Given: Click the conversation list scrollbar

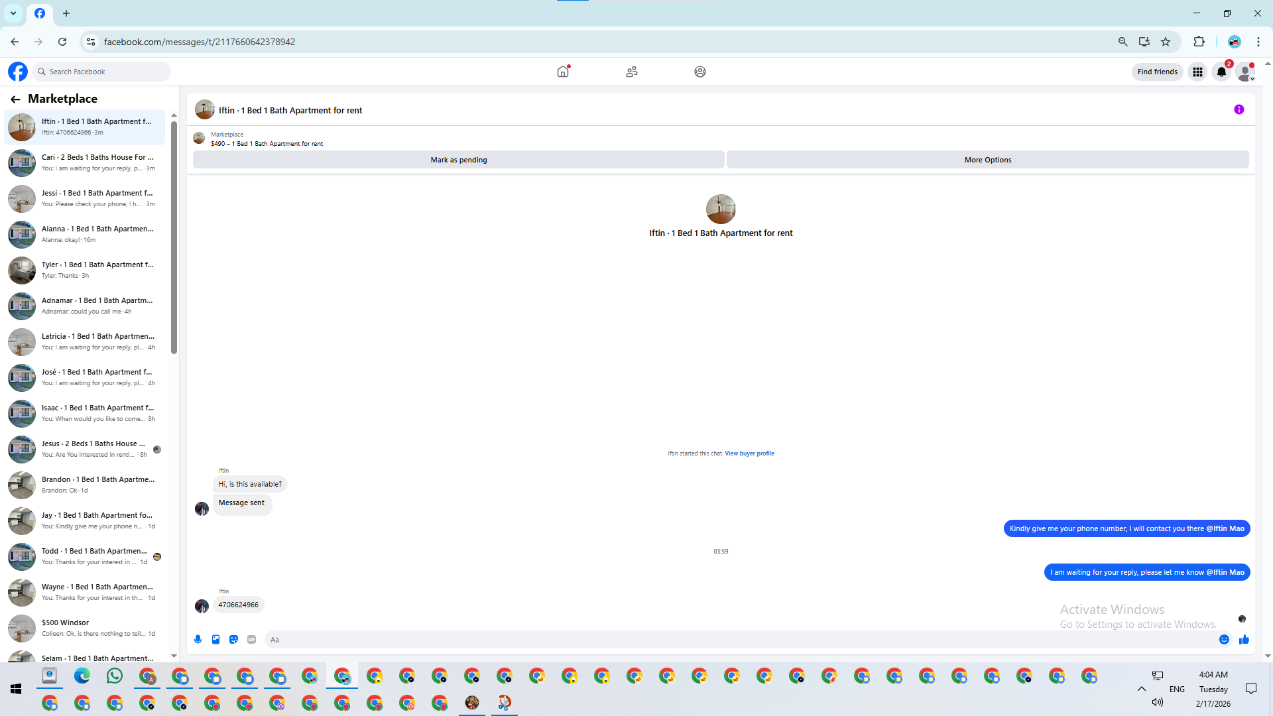Looking at the screenshot, I should (x=174, y=237).
